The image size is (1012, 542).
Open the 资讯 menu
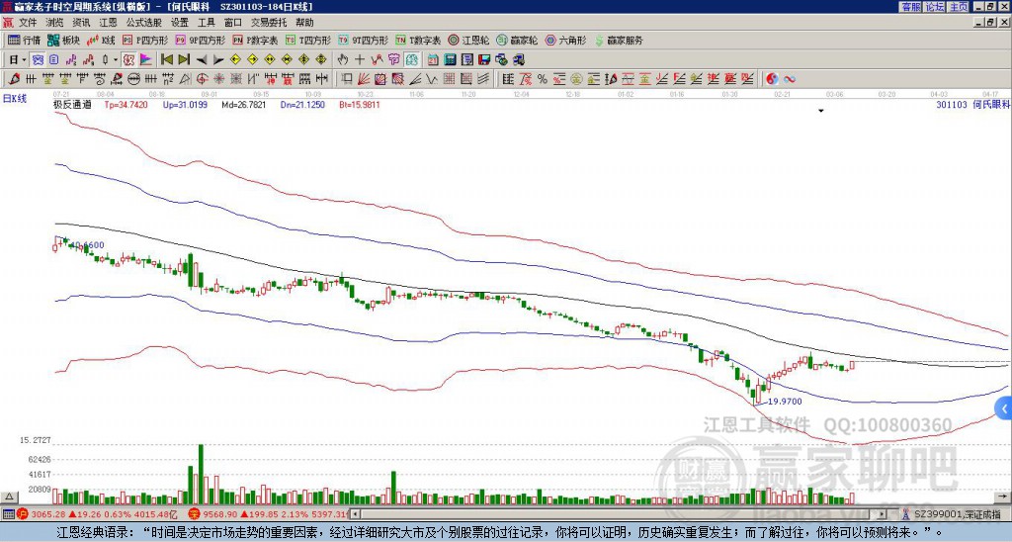pyautogui.click(x=81, y=23)
